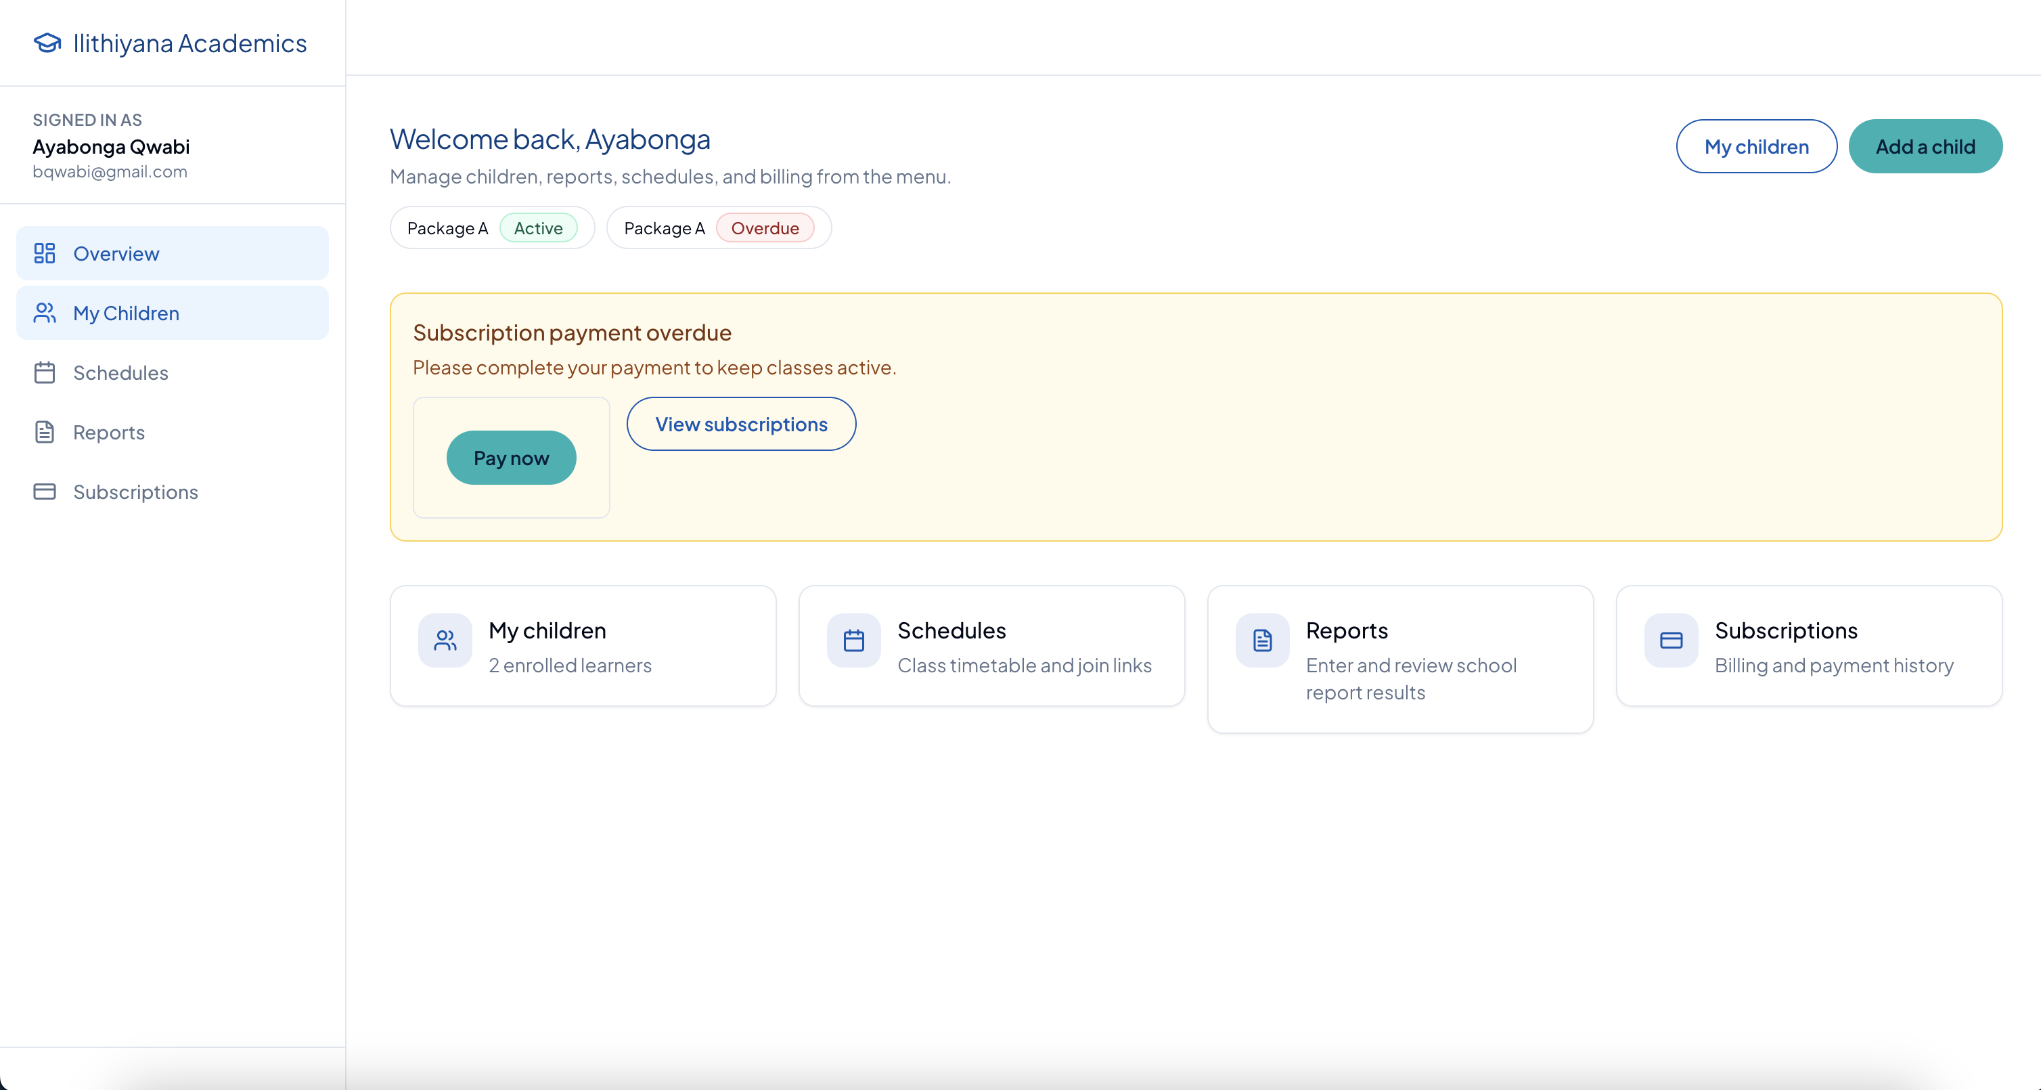This screenshot has width=2041, height=1090.
Task: Click the '2 enrolled learners' text
Action: [570, 665]
